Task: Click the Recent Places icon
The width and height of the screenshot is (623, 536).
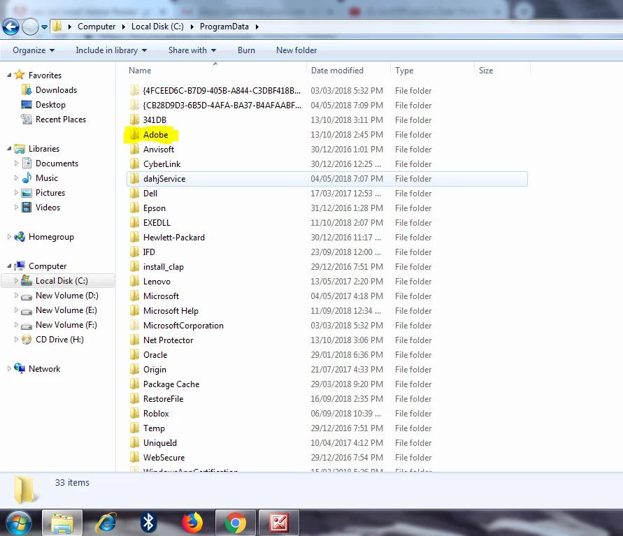Action: pyautogui.click(x=27, y=119)
